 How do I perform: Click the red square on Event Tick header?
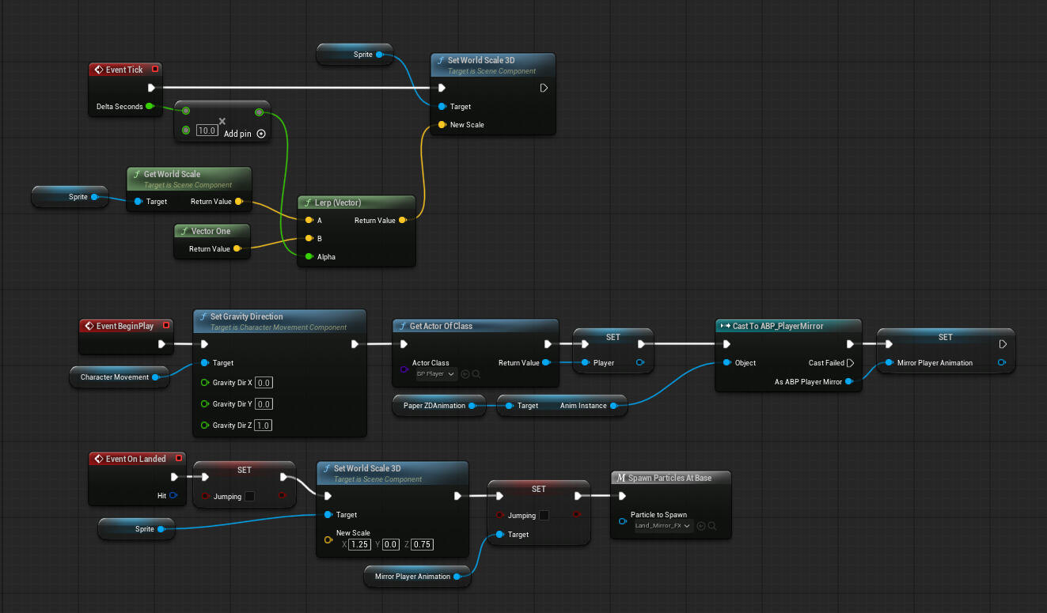tap(155, 68)
